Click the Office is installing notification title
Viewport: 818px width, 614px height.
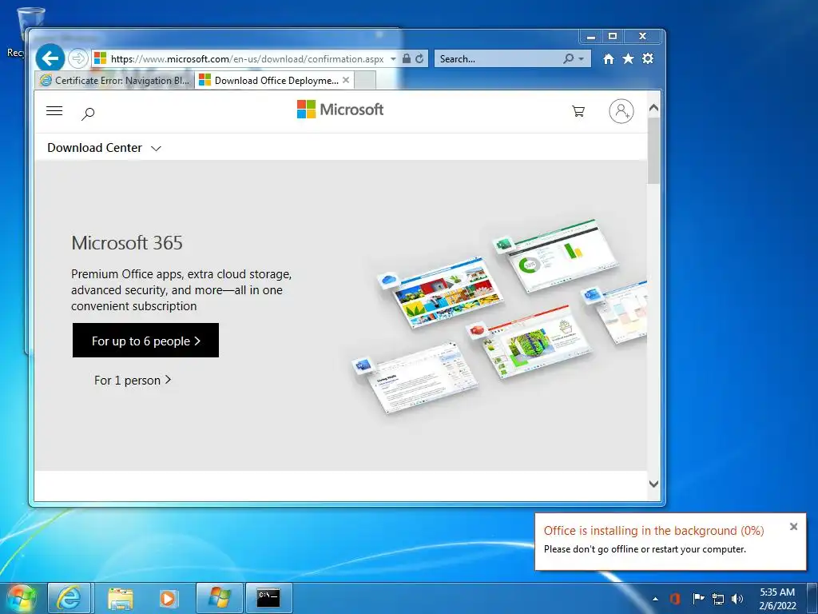pos(653,531)
